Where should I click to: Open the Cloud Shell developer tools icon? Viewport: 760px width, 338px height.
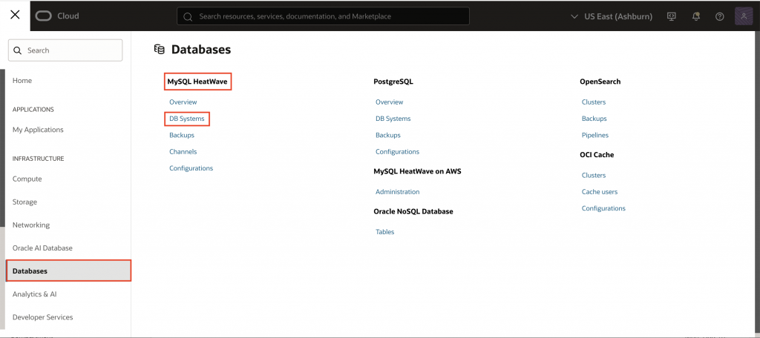click(x=671, y=16)
